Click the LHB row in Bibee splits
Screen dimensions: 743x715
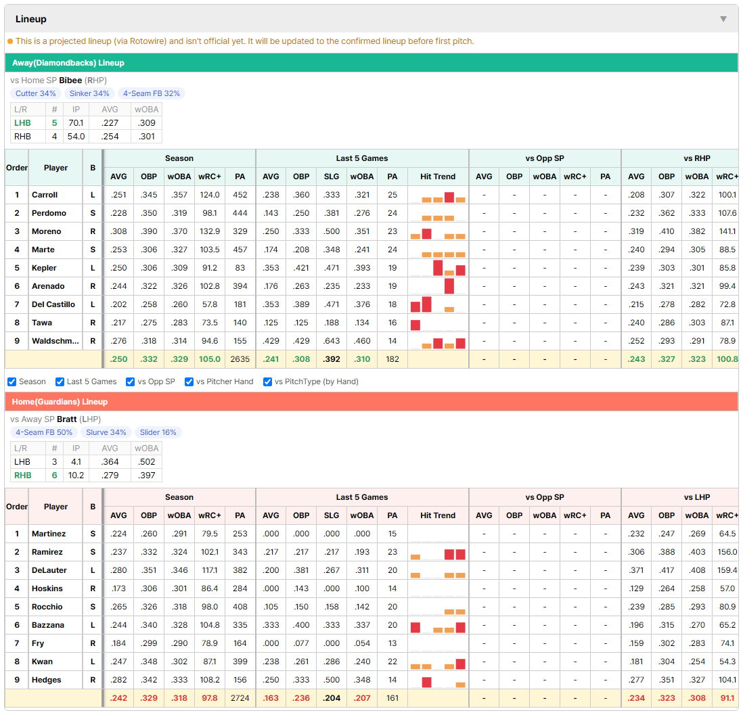tap(86, 123)
